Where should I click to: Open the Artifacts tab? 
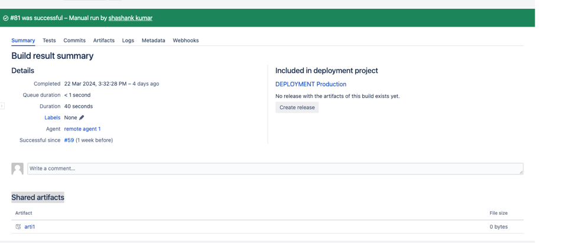click(x=104, y=41)
